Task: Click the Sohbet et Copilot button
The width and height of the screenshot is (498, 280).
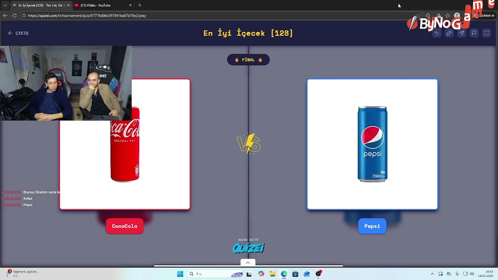Action: pyautogui.click(x=485, y=16)
